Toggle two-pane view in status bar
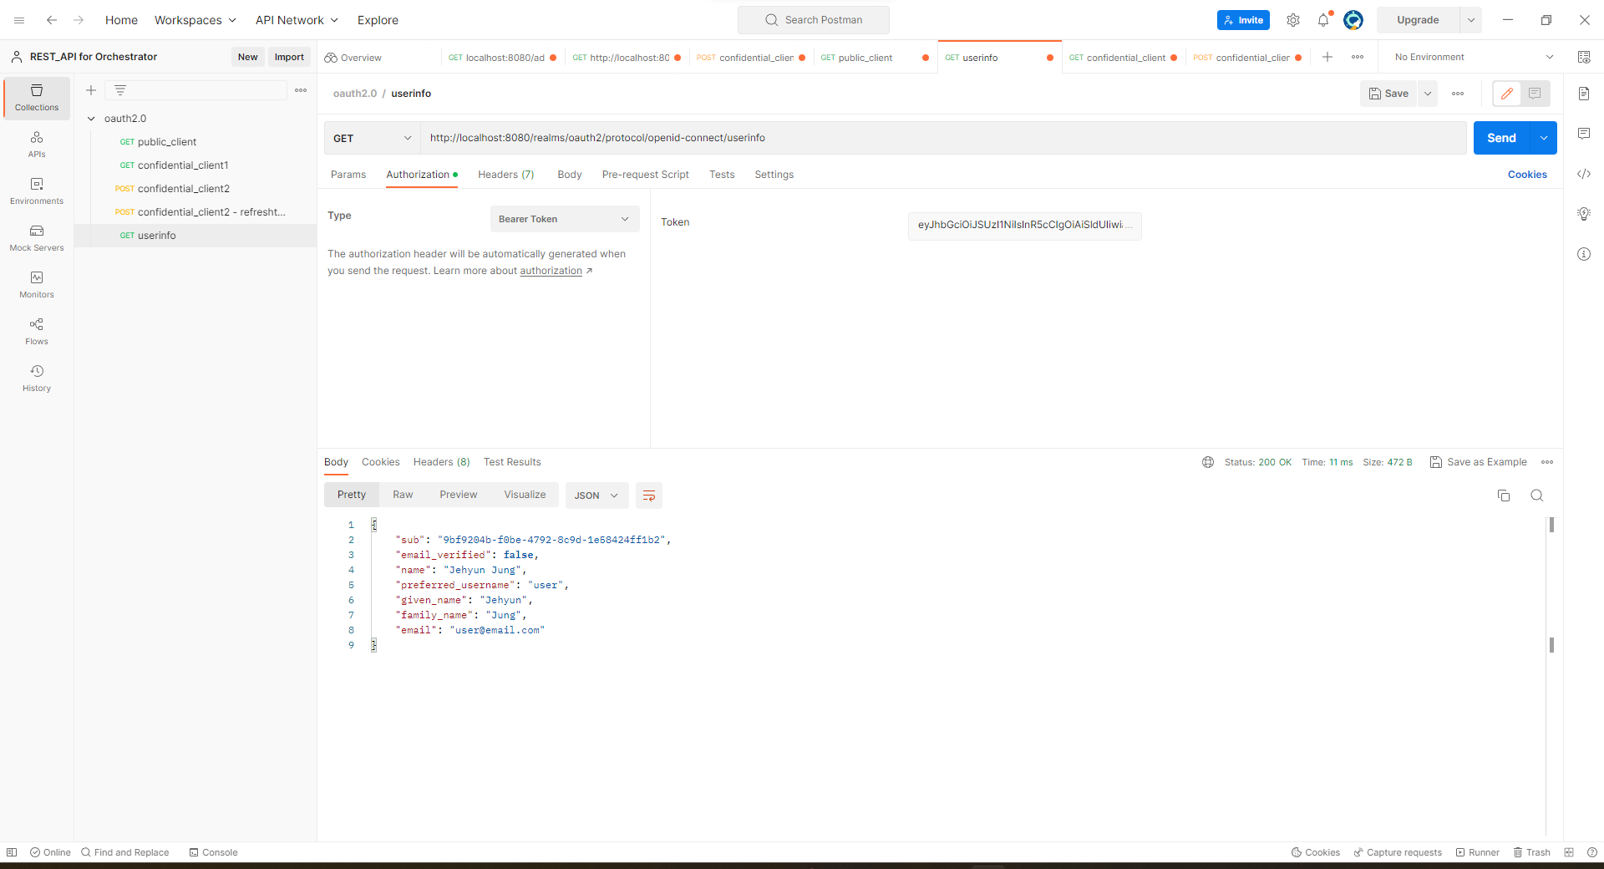 (1569, 852)
